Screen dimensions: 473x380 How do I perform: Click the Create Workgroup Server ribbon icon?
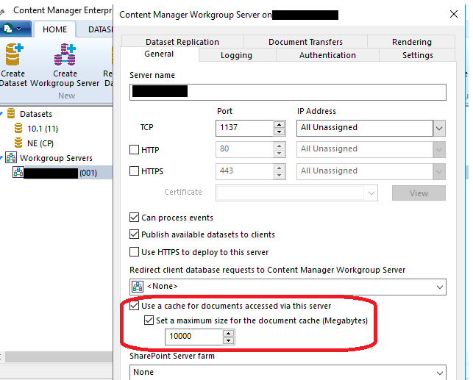[x=65, y=54]
